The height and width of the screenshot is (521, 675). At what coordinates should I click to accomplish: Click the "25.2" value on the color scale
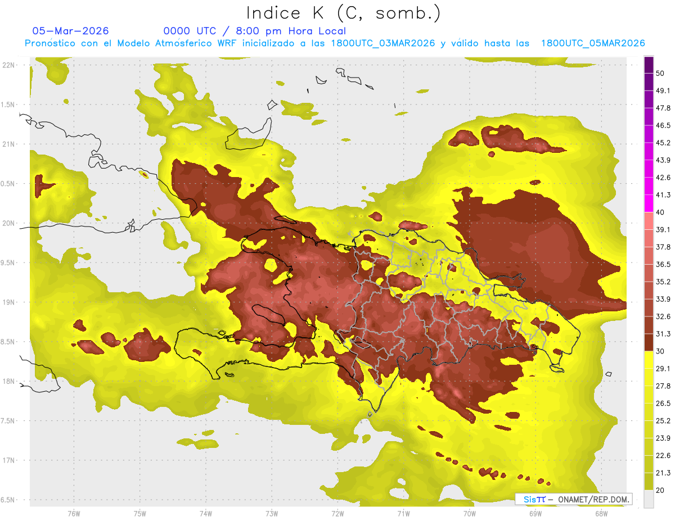pyautogui.click(x=663, y=420)
